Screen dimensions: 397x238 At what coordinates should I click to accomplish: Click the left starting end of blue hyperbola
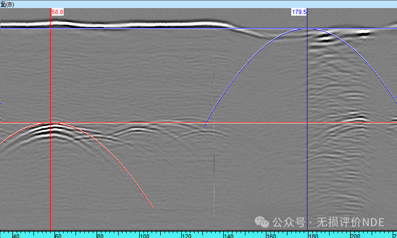[204, 127]
